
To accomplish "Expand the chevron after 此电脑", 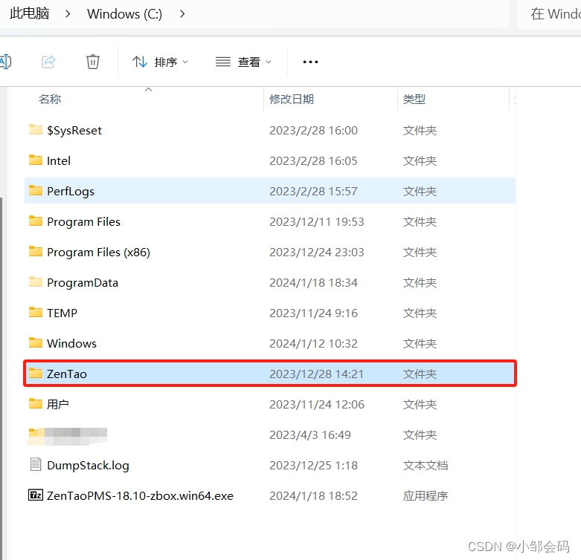I will point(68,14).
